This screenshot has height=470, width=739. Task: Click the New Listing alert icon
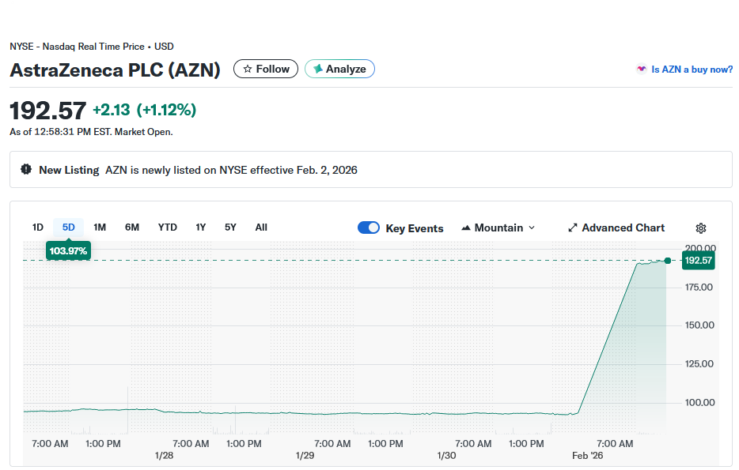(26, 170)
